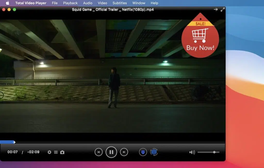264x168 pixels.
Task: Toggle pause on the playing trailer
Action: (x=111, y=152)
